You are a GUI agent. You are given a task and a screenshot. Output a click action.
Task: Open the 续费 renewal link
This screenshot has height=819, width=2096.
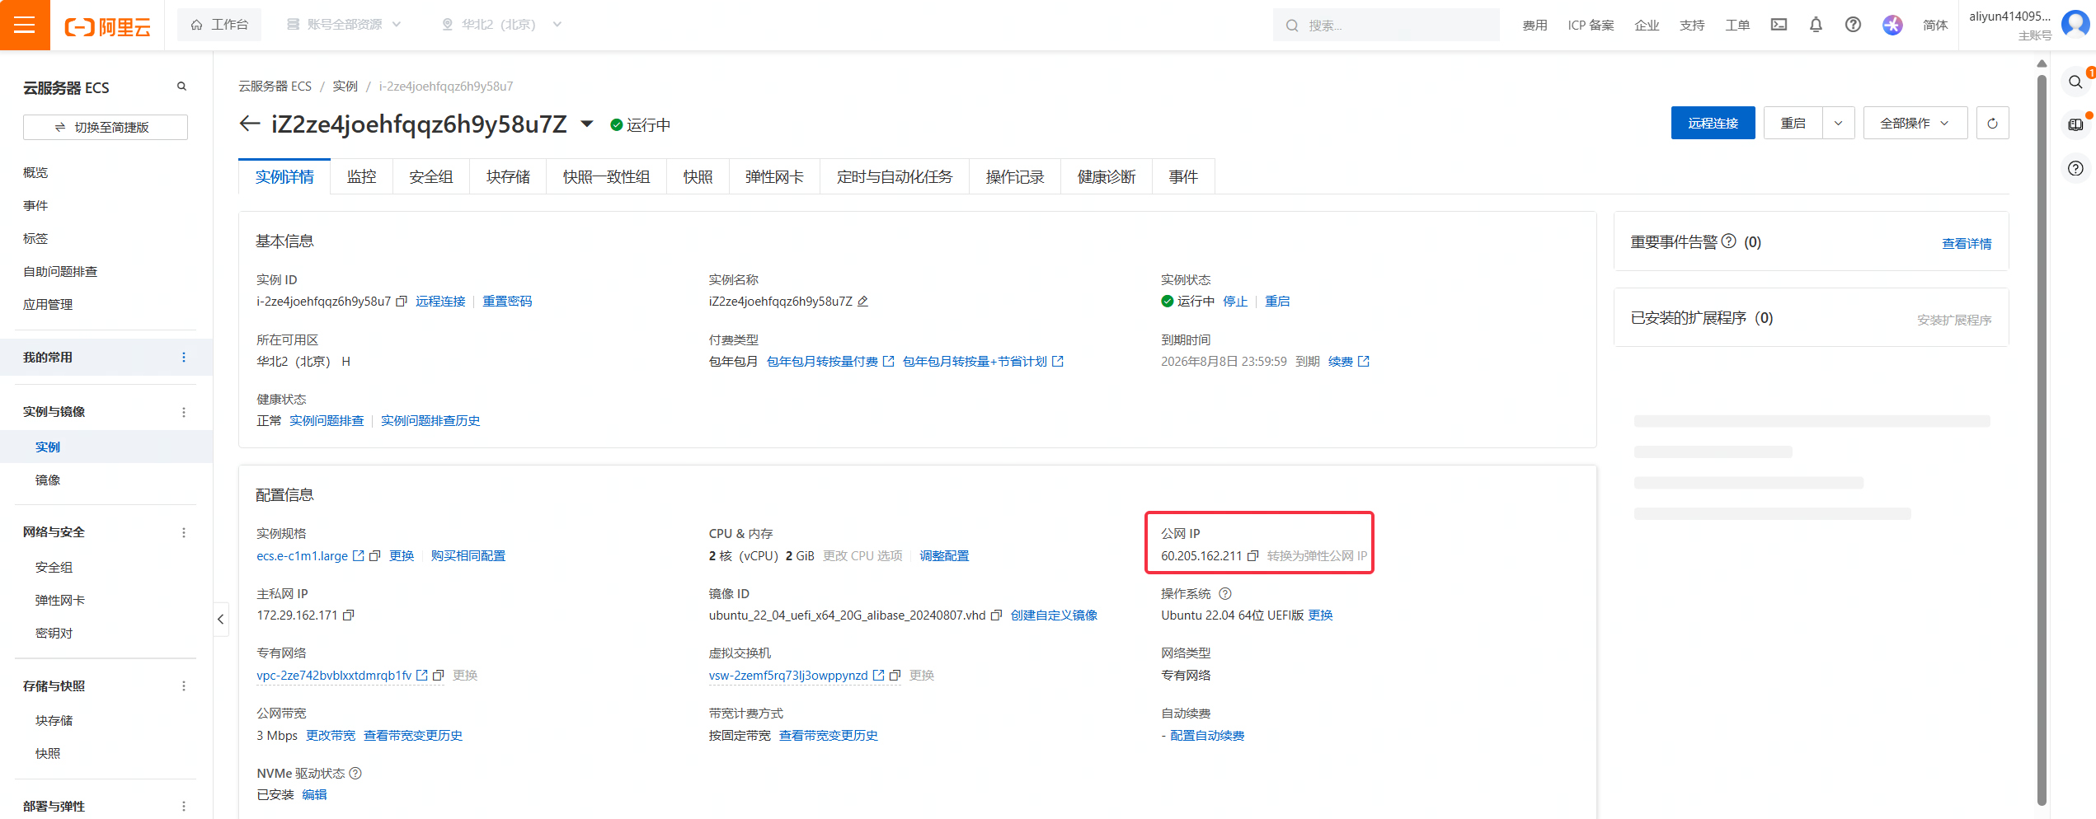tap(1348, 362)
